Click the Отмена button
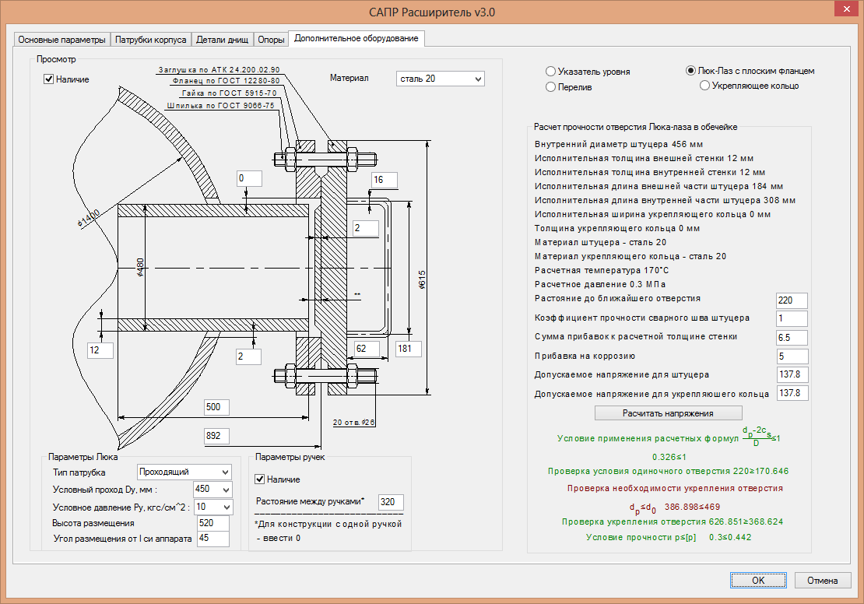Viewport: 864px width, 604px height. (822, 580)
